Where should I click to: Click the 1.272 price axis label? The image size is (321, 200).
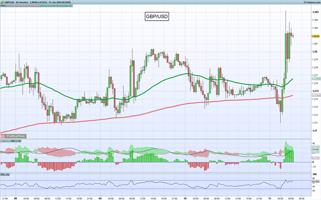[x=315, y=115]
